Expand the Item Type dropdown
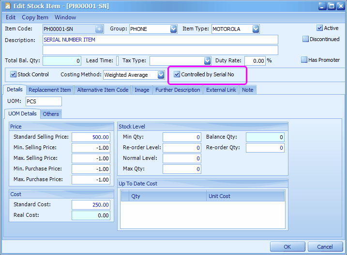Screen dimensions: 347x255 (x=256, y=29)
